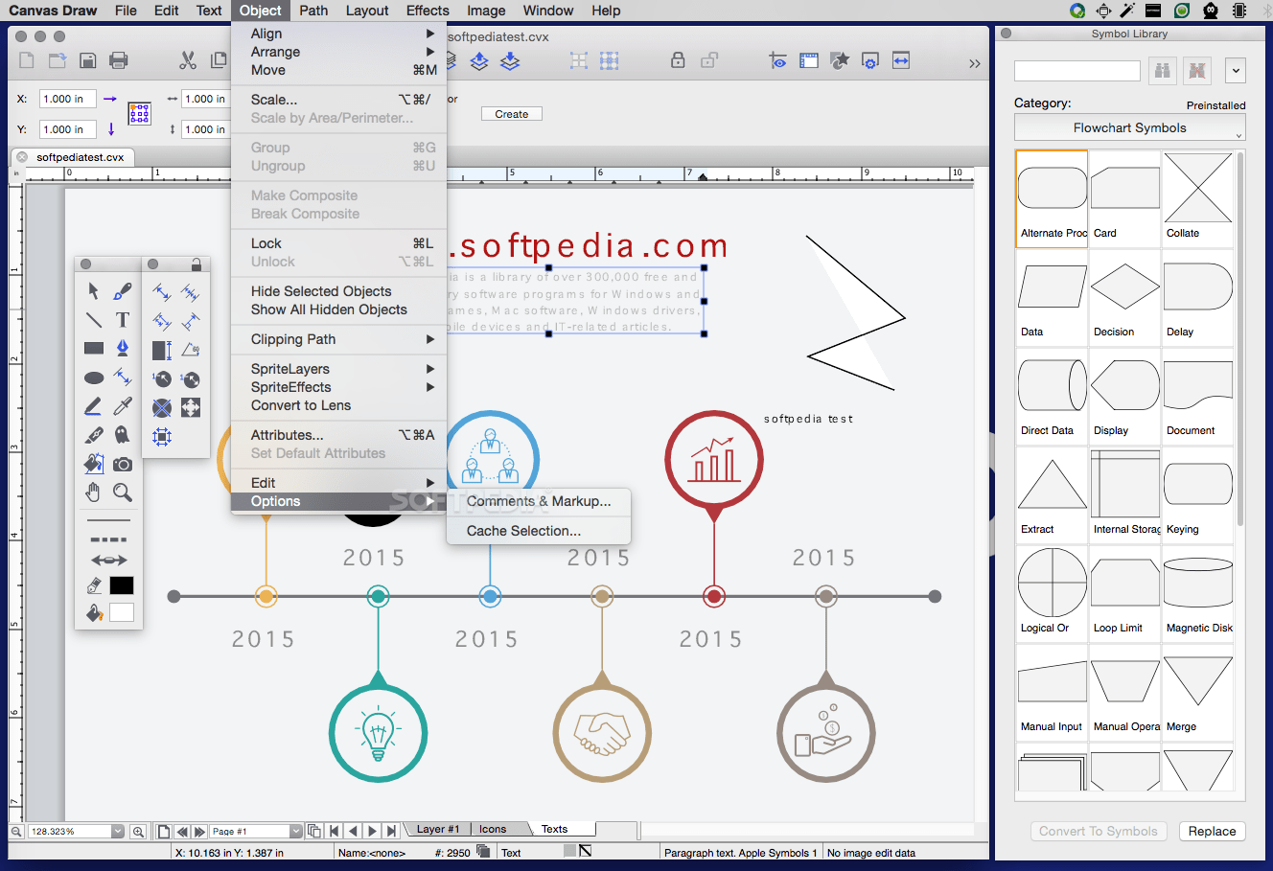The width and height of the screenshot is (1273, 871).
Task: Pick the Line drawing tool
Action: tap(94, 320)
